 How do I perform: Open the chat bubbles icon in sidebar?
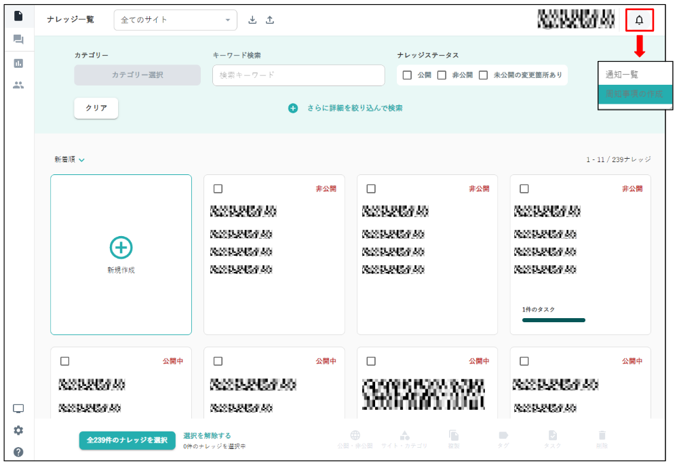[18, 39]
